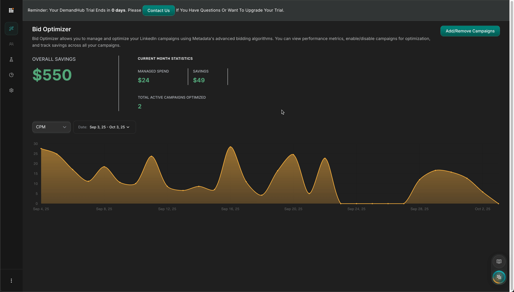The width and height of the screenshot is (514, 292).
Task: Click the first chart data point at Sep 4
Action: coord(41,149)
